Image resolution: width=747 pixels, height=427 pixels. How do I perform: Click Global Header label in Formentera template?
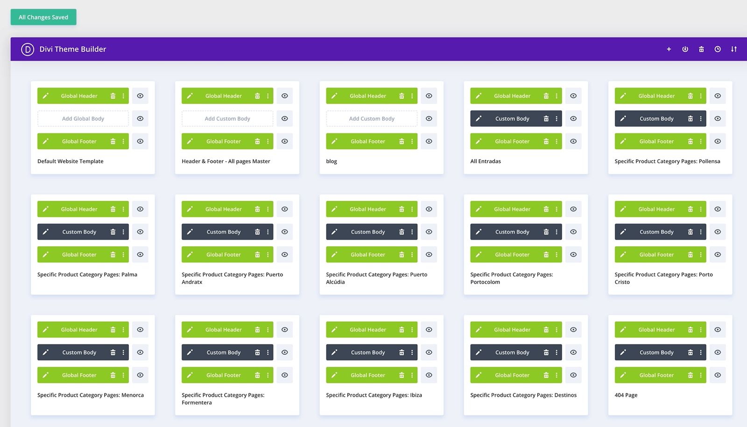[x=224, y=330]
